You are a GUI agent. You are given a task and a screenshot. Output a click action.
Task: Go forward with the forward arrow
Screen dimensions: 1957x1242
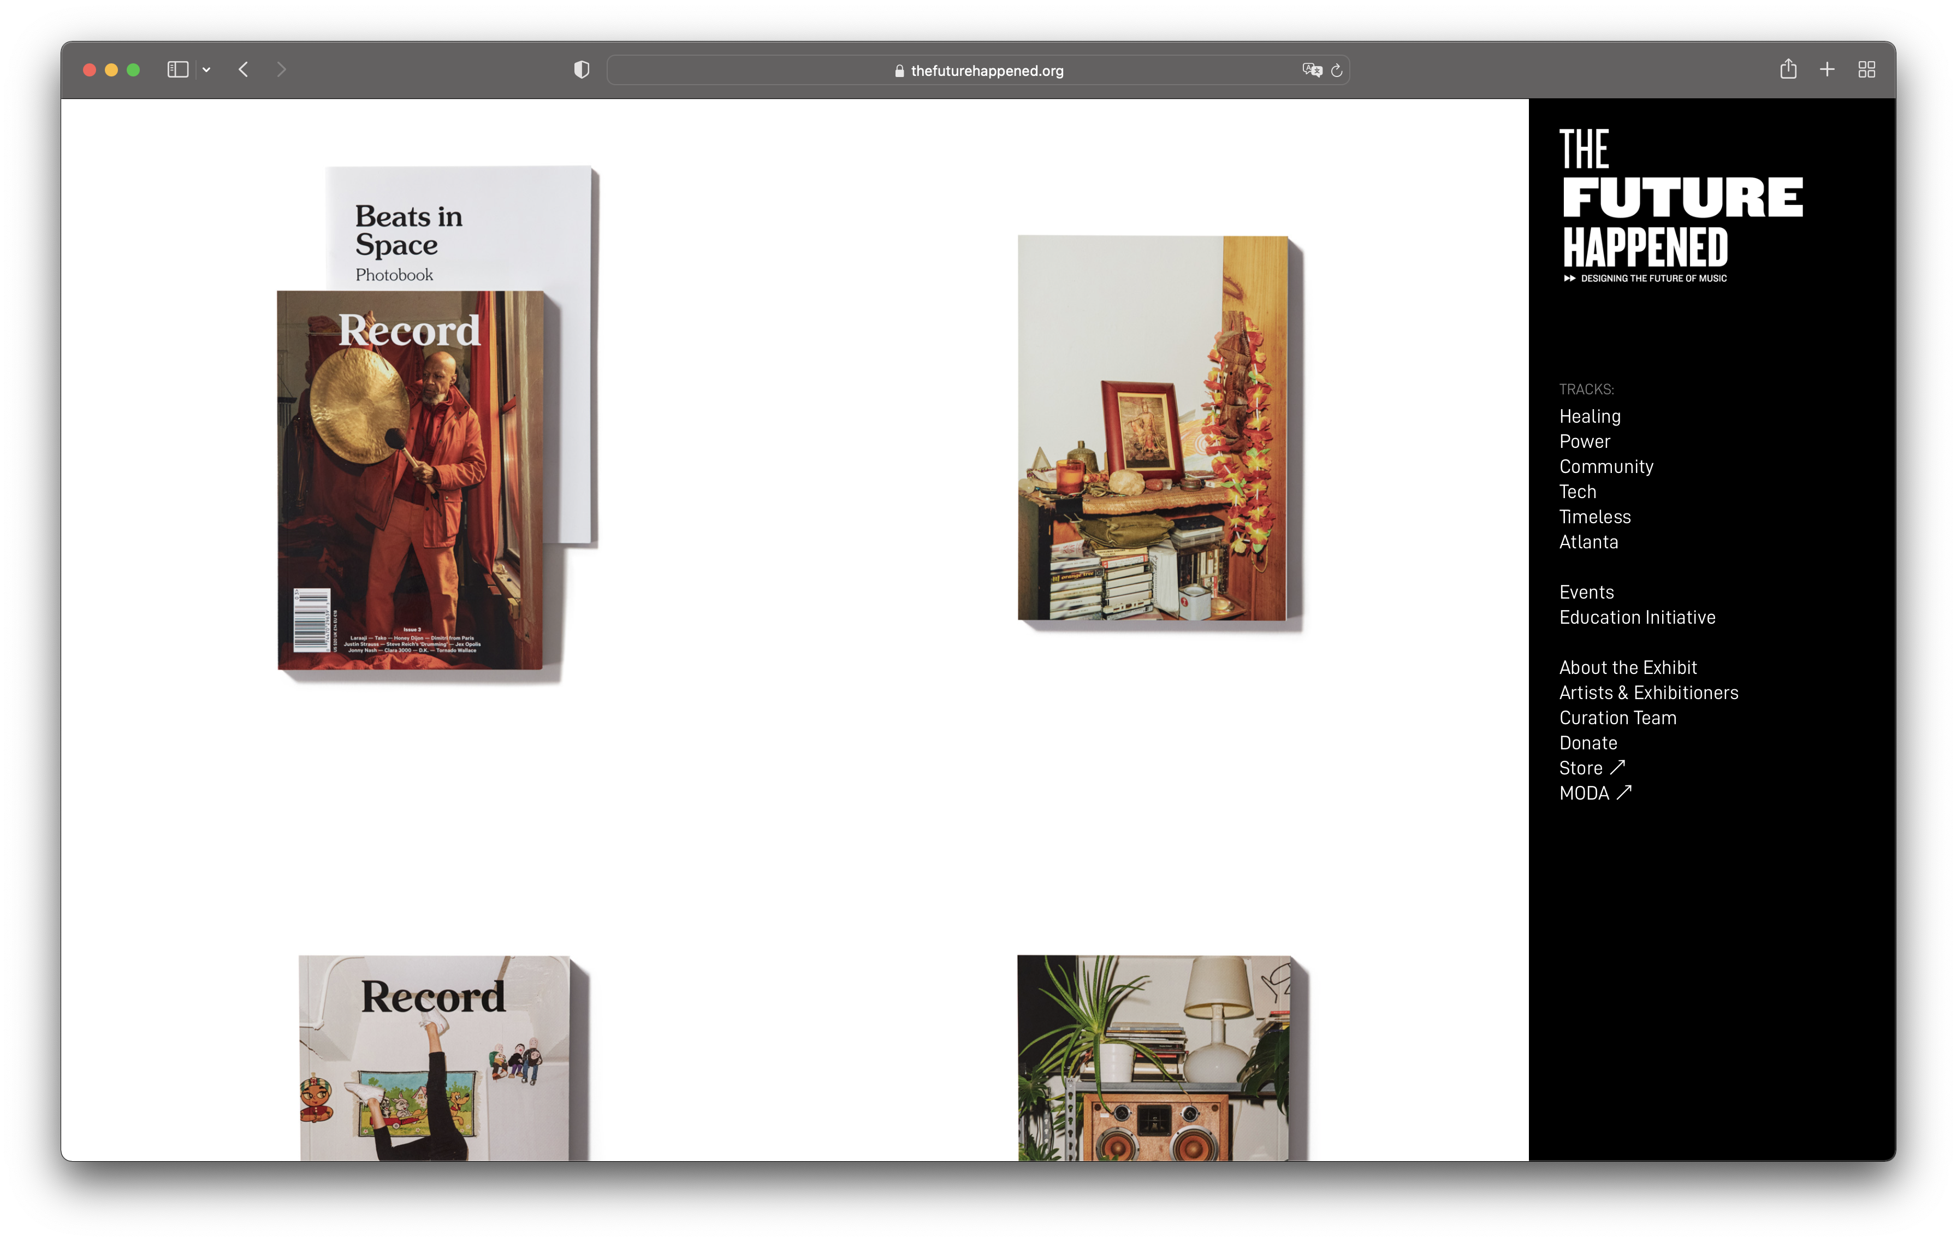click(281, 70)
